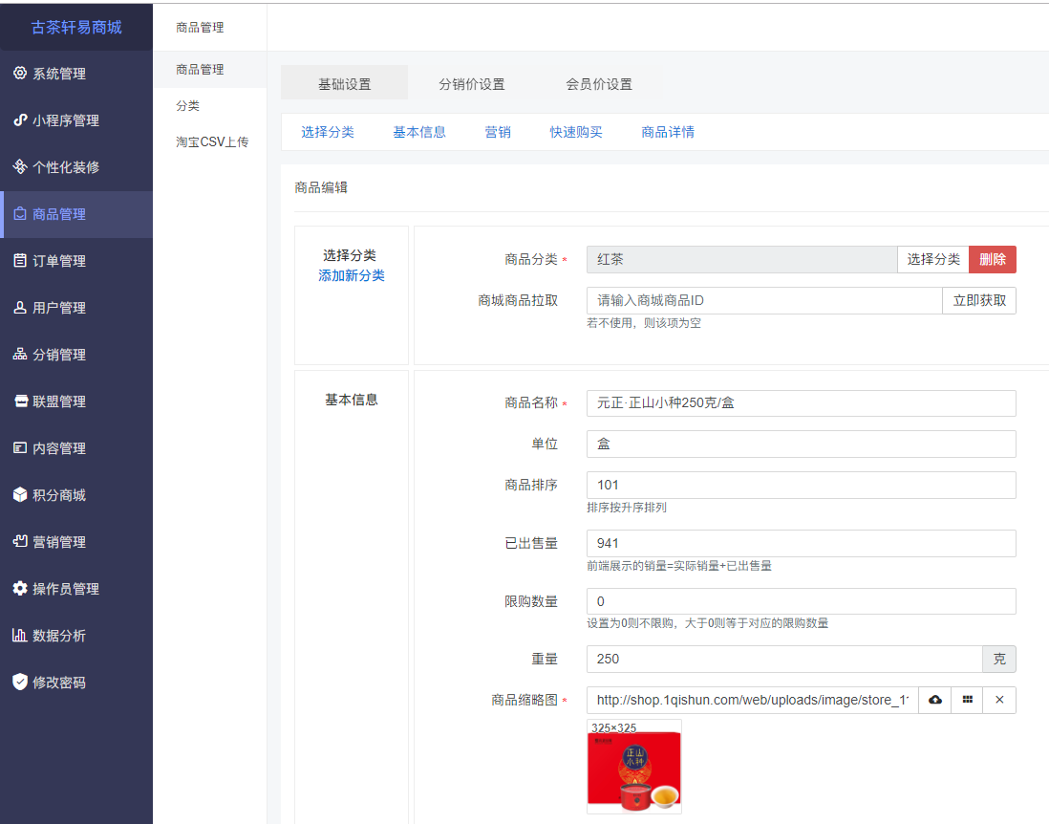Click the 订单管理 list icon

(x=20, y=260)
